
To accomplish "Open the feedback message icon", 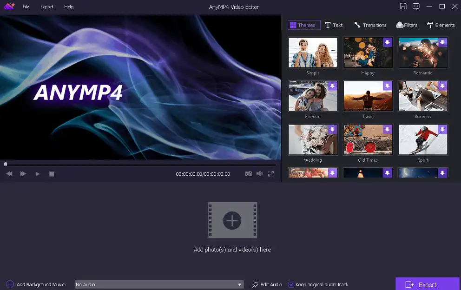I will click(x=416, y=7).
